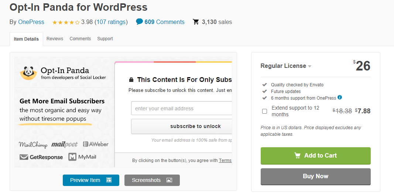Click the blue comments speech bubble icon
This screenshot has height=193, width=394.
[x=140, y=21]
